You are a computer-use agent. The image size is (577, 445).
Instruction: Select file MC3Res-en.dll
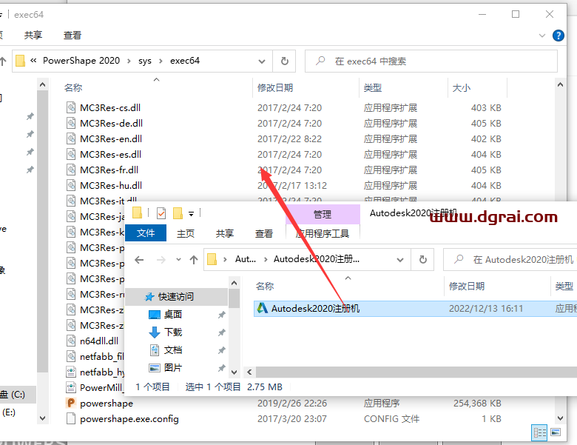111,138
